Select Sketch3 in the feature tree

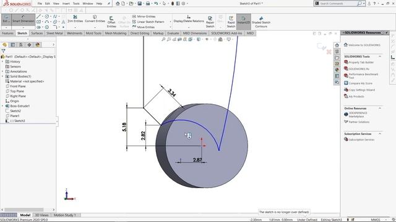coord(19,121)
